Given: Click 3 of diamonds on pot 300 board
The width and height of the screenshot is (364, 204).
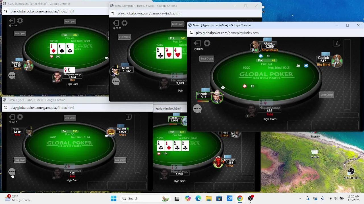Looking at the screenshot, I should [53, 48].
